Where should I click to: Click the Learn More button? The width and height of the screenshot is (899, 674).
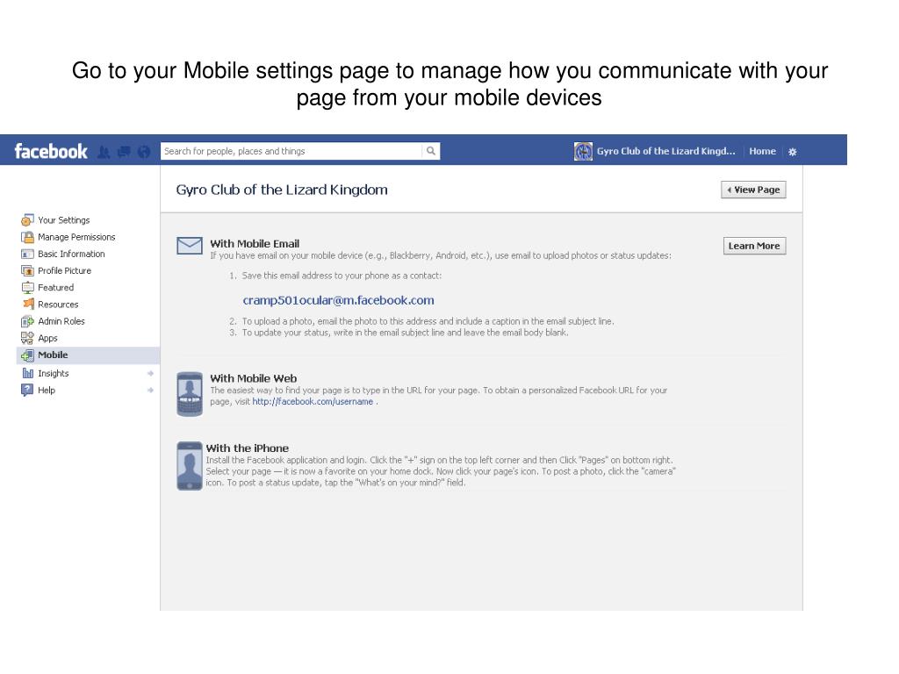coord(754,246)
